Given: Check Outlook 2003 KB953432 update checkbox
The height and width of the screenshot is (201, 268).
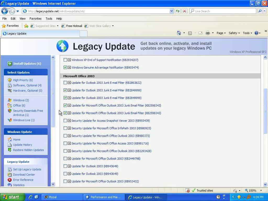Looking at the screenshot, I should tap(65, 181).
